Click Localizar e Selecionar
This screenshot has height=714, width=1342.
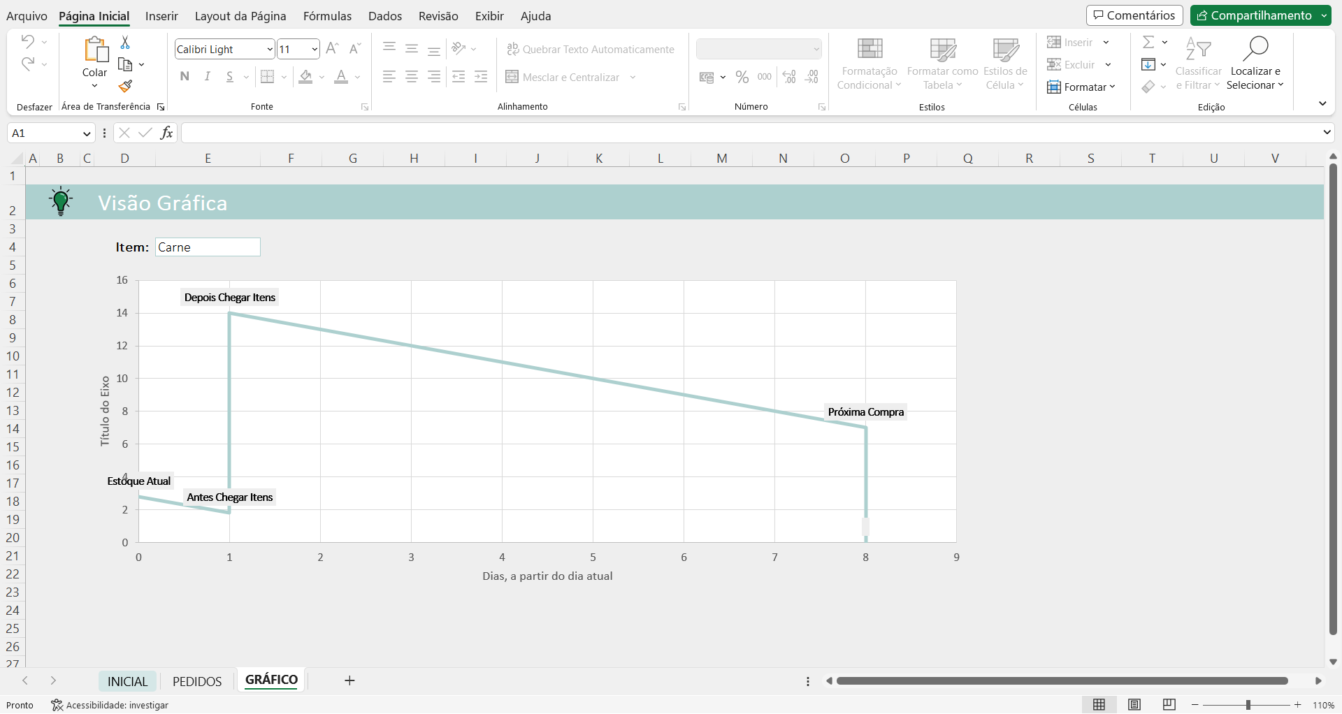click(1255, 63)
